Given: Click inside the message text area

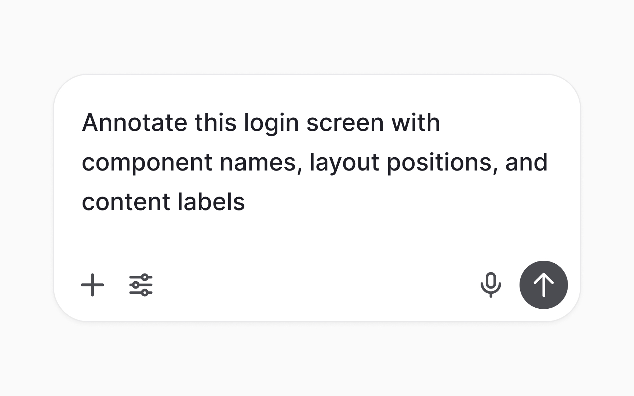Looking at the screenshot, I should tap(316, 161).
